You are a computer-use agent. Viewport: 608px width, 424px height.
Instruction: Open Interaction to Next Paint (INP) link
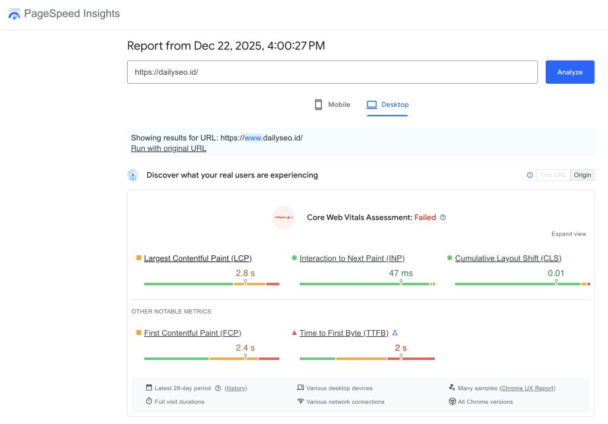(352, 258)
